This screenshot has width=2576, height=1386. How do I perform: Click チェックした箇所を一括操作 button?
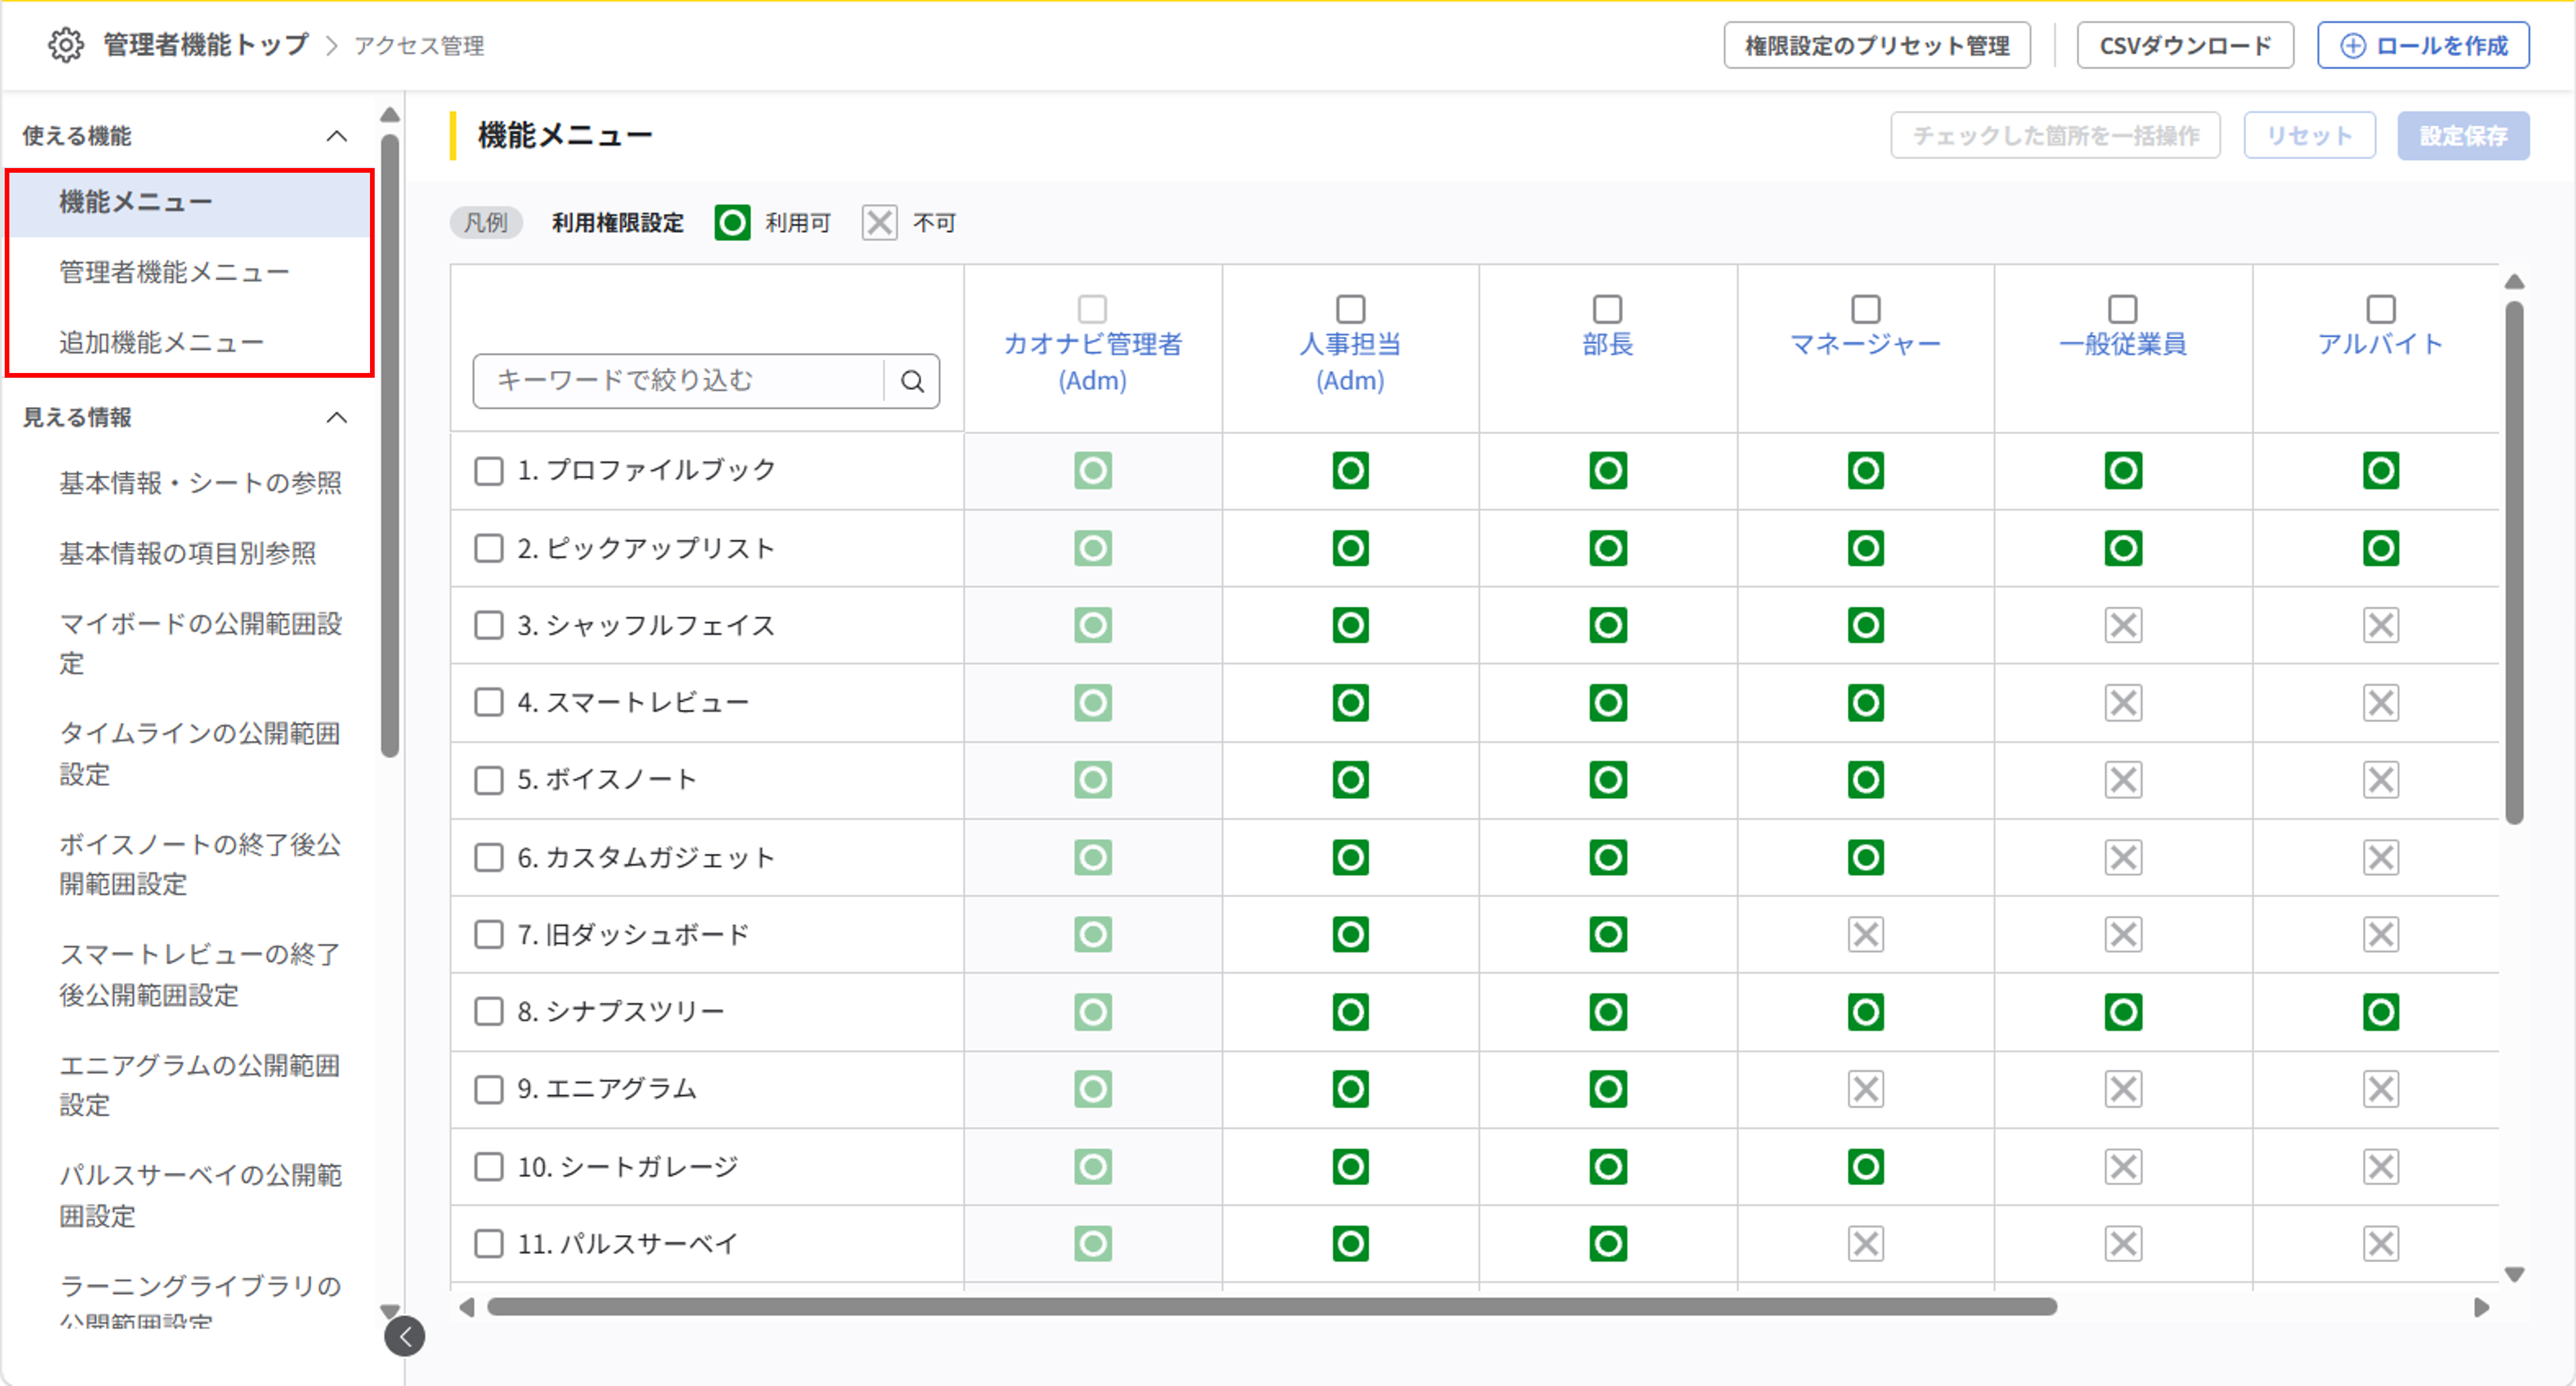coord(2055,136)
